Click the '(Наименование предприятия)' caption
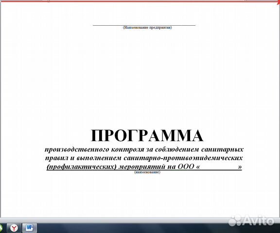This screenshot has width=280, height=233. 147,28
